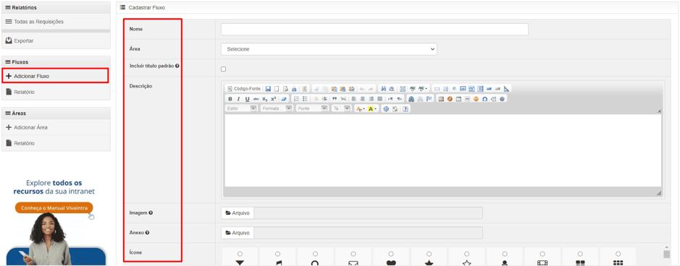This screenshot has width=680, height=266.
Task: Open the Estilo styles dropdown
Action: 242,109
